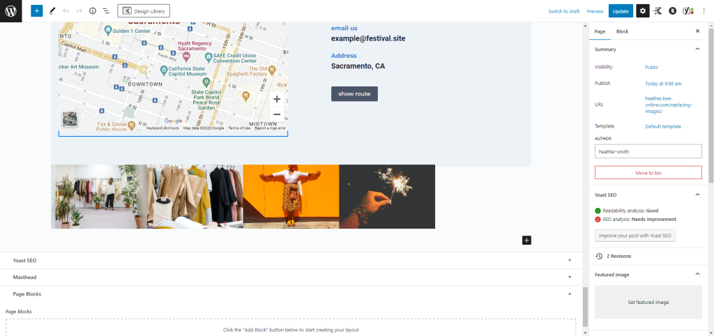This screenshot has height=336, width=714.
Task: Collapse the Summary panel
Action: click(x=697, y=49)
